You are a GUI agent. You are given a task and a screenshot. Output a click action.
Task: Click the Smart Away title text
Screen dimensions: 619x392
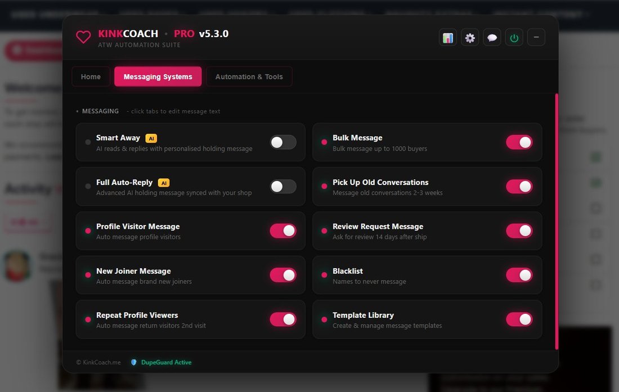point(118,138)
